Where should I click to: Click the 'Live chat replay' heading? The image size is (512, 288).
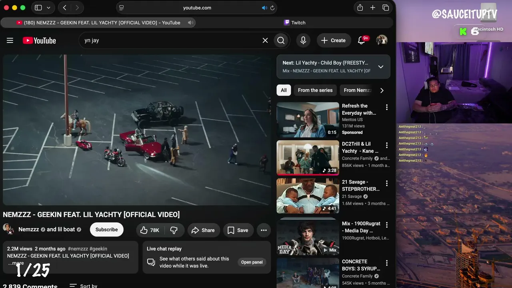pyautogui.click(x=164, y=249)
